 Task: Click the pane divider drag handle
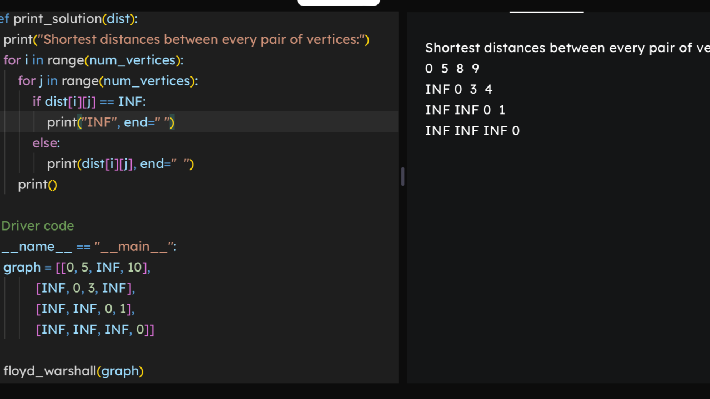(x=402, y=177)
